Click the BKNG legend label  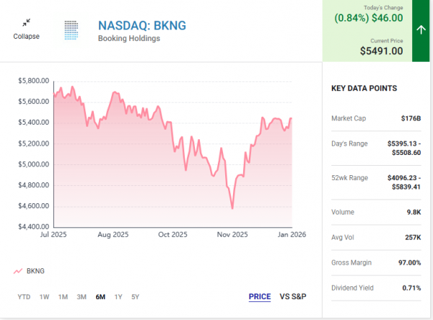(35, 271)
